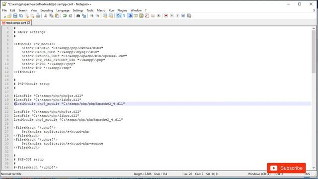The width and height of the screenshot is (318, 179).
Task: Undo the last edit with Undo icon
Action: pos(65,16)
